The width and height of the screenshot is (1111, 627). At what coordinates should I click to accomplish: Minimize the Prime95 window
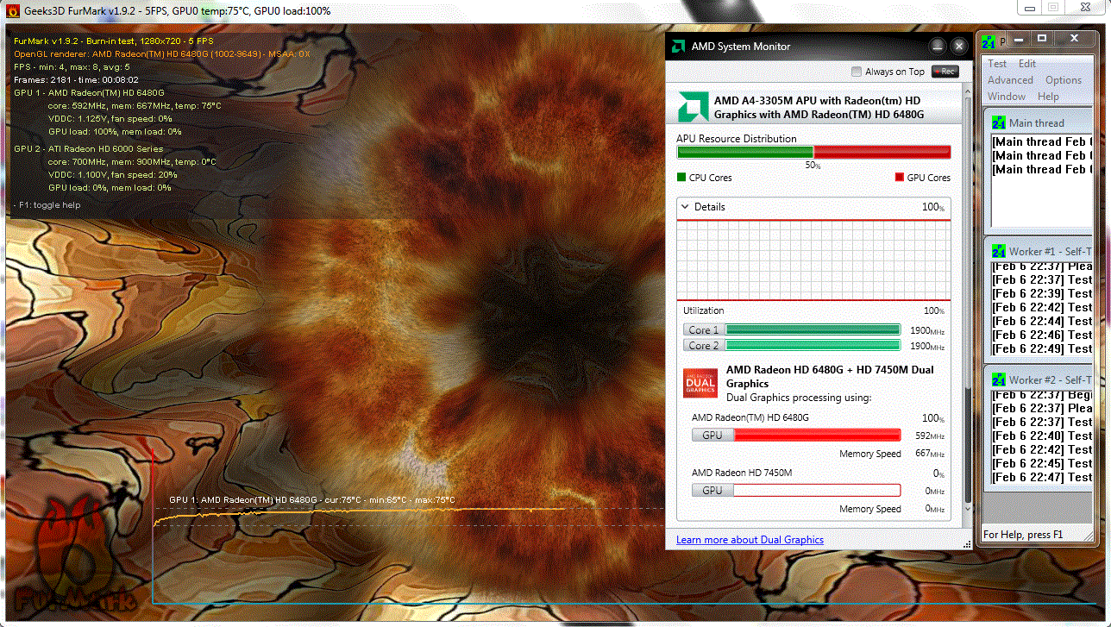point(1018,39)
